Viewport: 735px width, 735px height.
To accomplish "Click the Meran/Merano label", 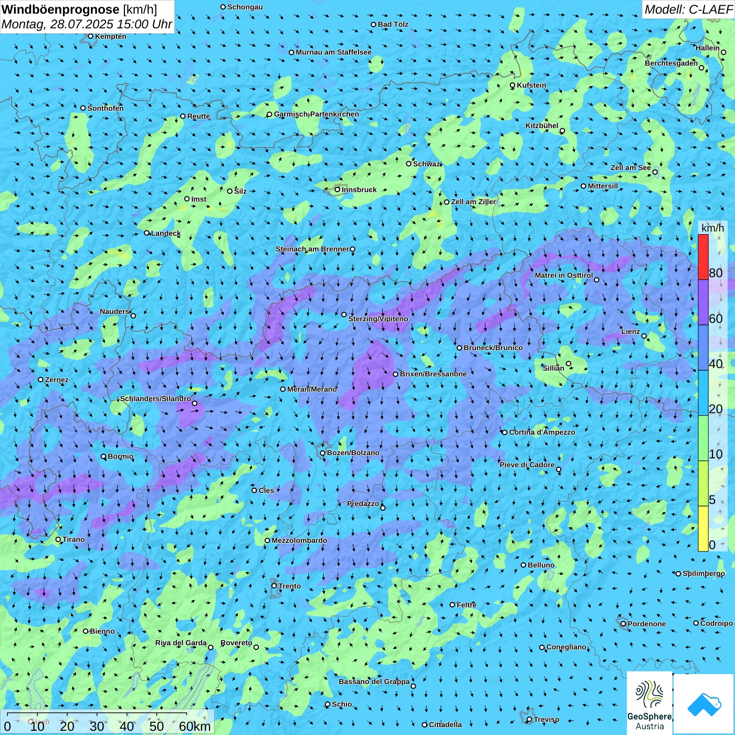I will (312, 389).
